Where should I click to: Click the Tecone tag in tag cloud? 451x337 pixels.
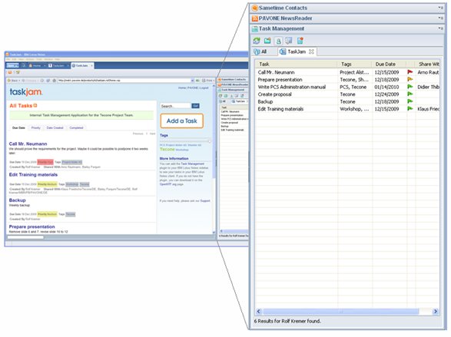167,149
